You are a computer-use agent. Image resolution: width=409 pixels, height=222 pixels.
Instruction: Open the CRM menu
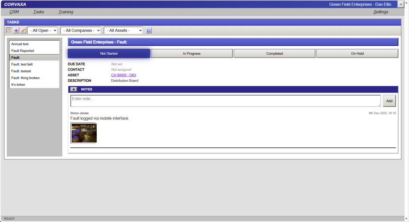point(14,12)
